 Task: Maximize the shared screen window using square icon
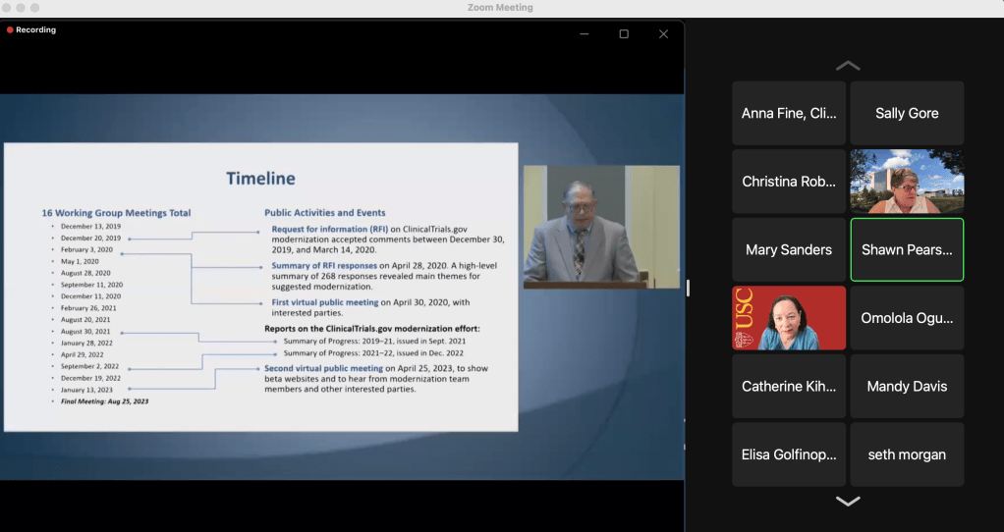click(624, 33)
